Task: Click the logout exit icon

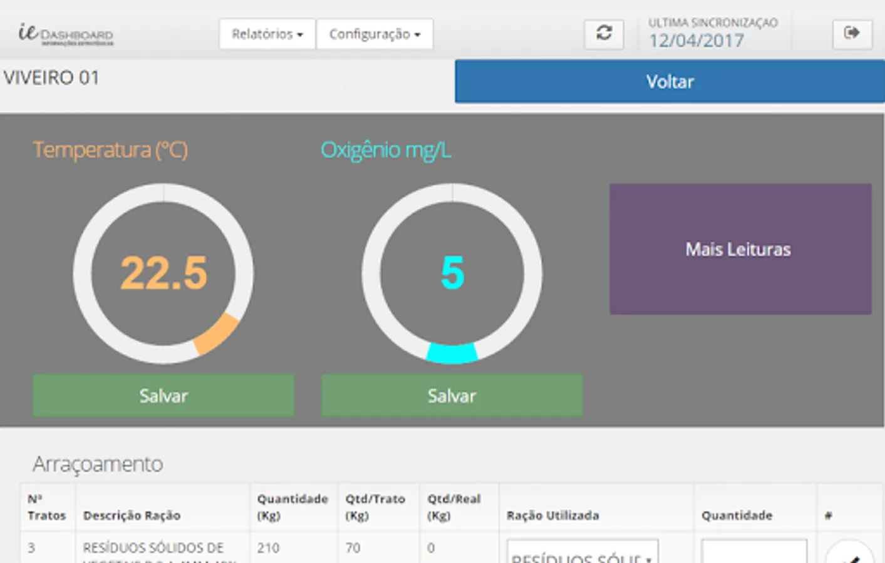Action: [x=852, y=34]
